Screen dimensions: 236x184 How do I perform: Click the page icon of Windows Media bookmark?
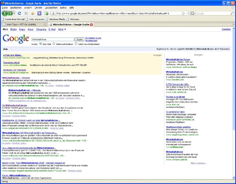(x=47, y=19)
